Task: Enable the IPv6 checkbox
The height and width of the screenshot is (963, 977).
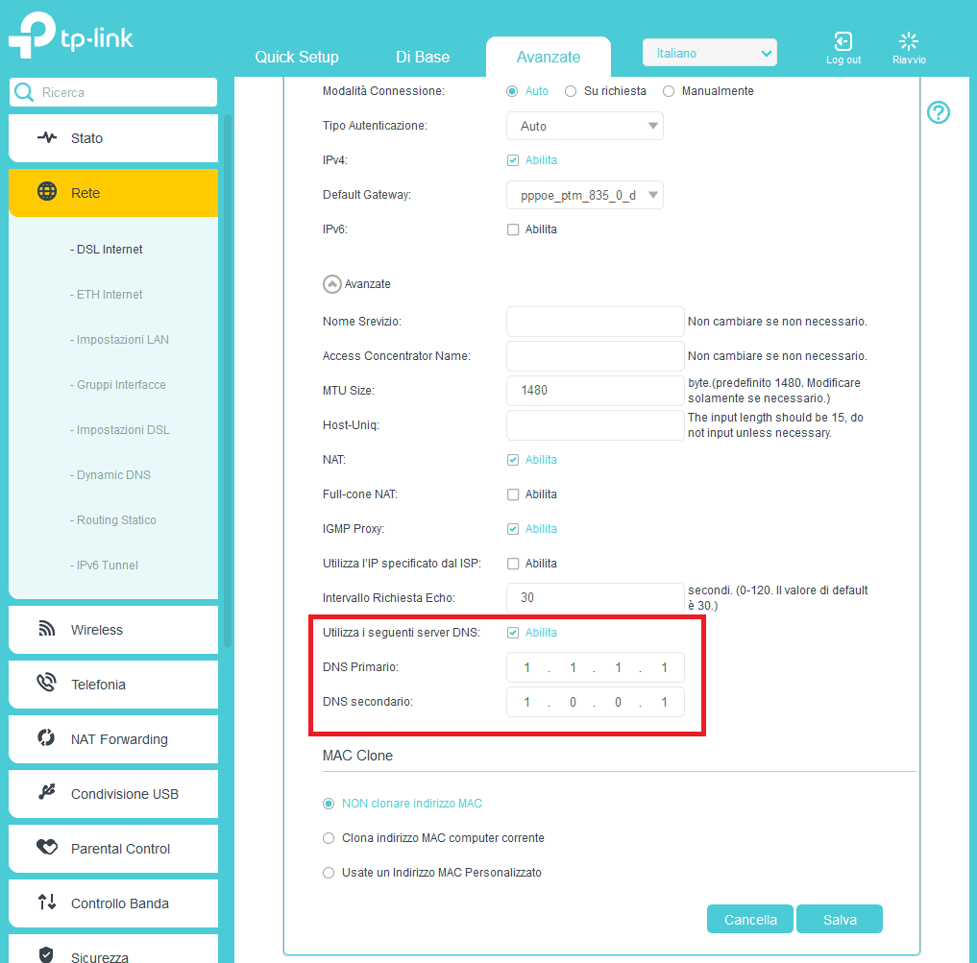Action: (513, 229)
